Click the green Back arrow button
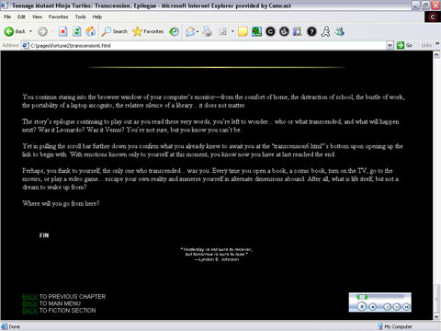The image size is (441, 331). click(9, 31)
